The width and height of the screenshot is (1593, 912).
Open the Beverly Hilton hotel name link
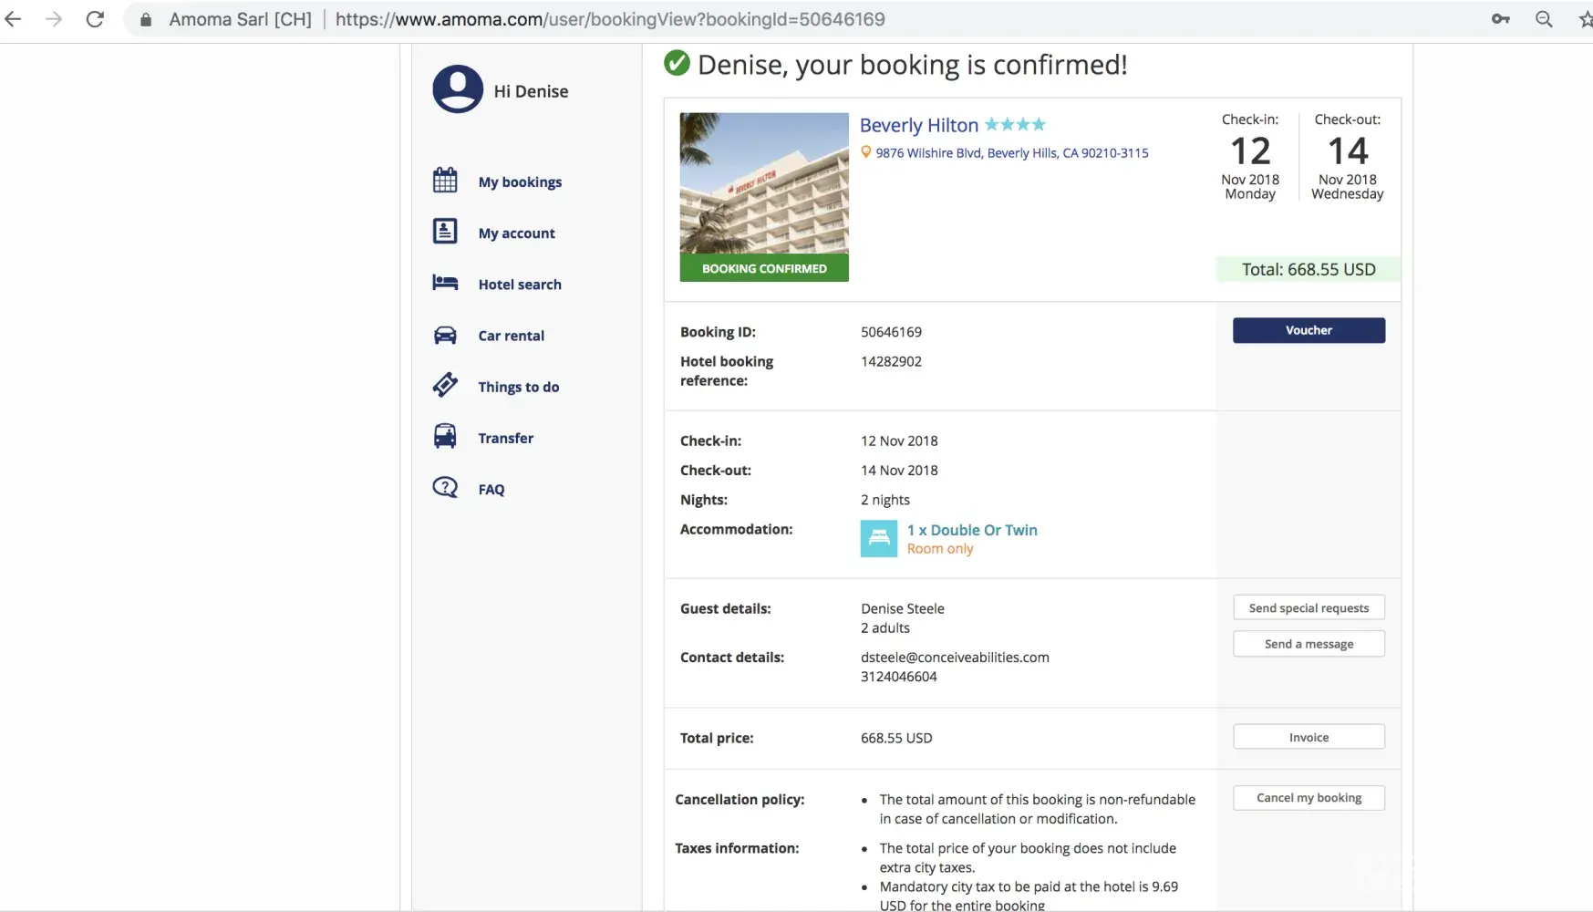click(x=918, y=125)
